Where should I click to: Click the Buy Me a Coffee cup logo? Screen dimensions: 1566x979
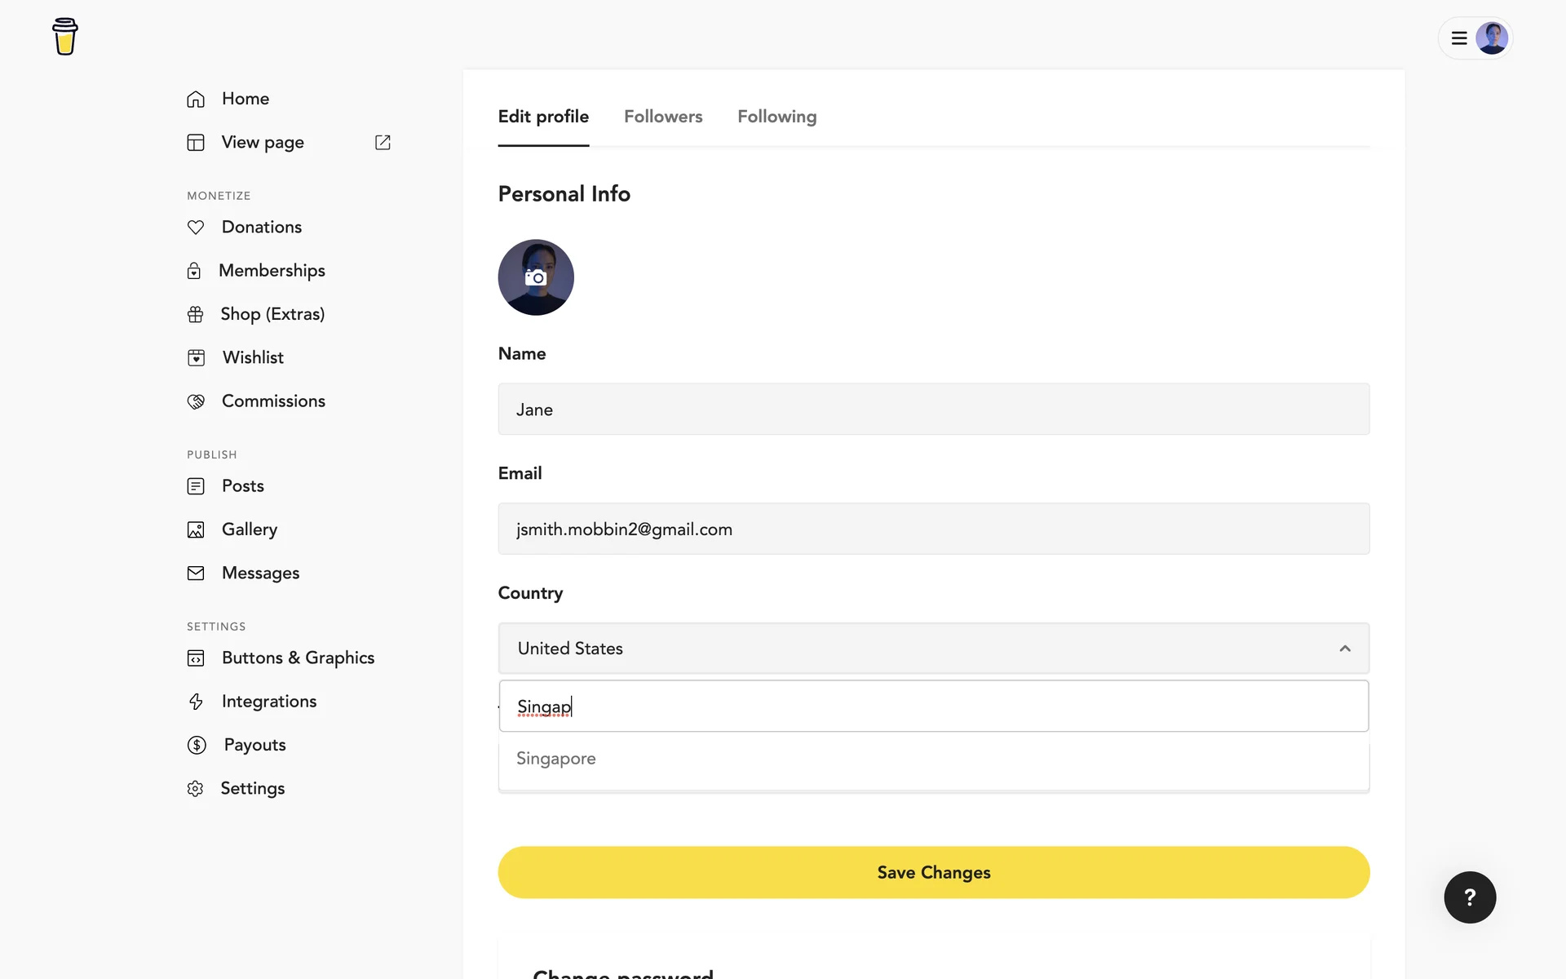[64, 37]
